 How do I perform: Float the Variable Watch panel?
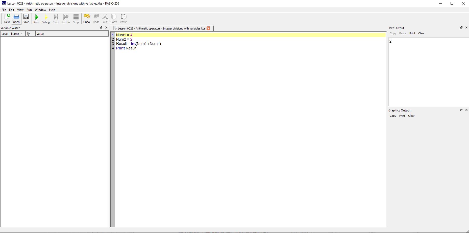click(101, 27)
